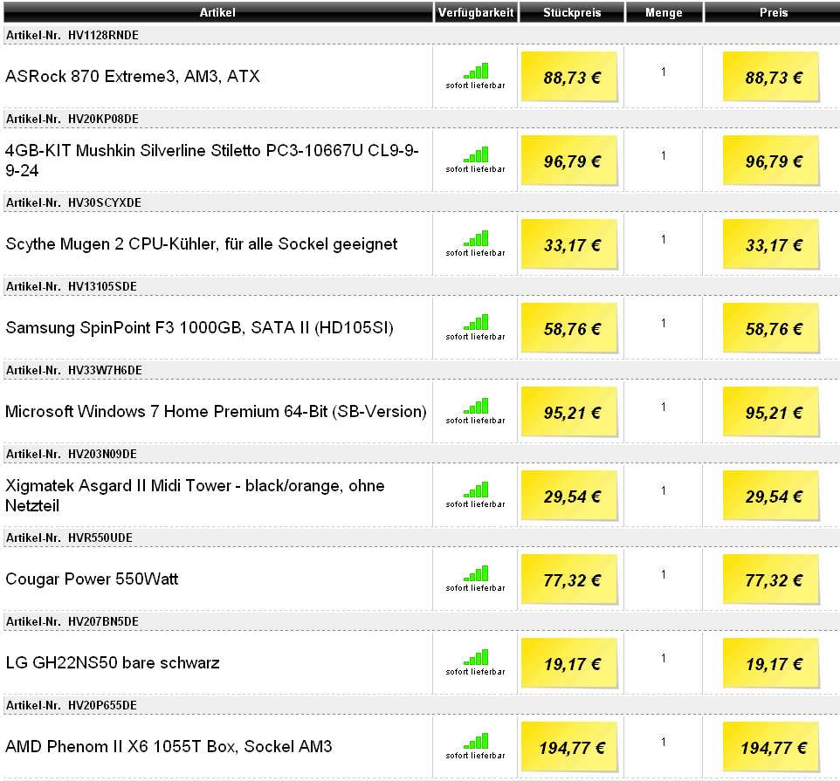Viewport: 840px width, 781px height.
Task: Click Stückpreis note 95,21 € for Windows 7
Action: click(569, 412)
